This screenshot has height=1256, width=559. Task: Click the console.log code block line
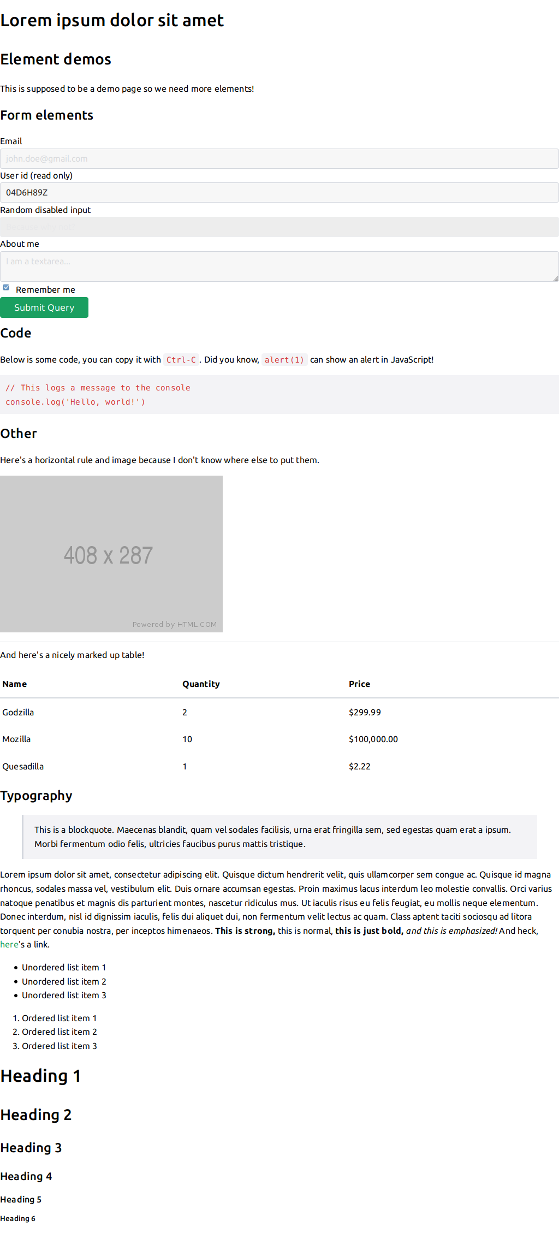(x=75, y=402)
